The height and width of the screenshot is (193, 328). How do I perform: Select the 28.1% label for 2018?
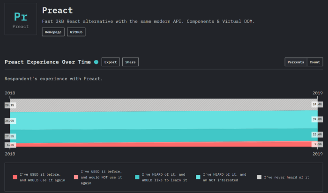pyautogui.click(x=10, y=105)
